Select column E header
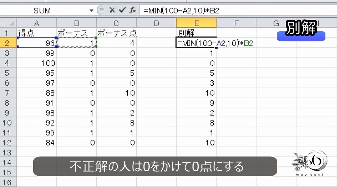Screen dimensions: 337x187 pyautogui.click(x=196, y=23)
